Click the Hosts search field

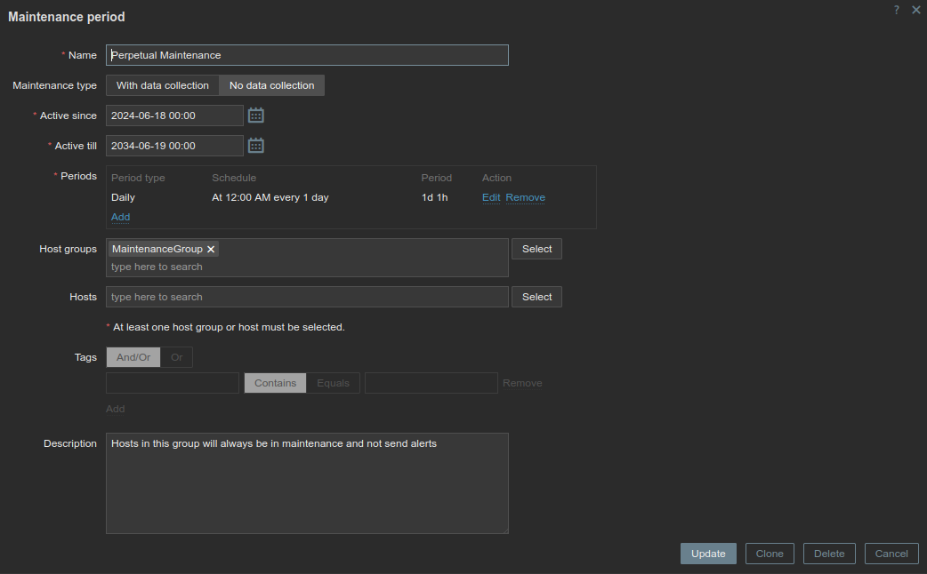click(307, 297)
